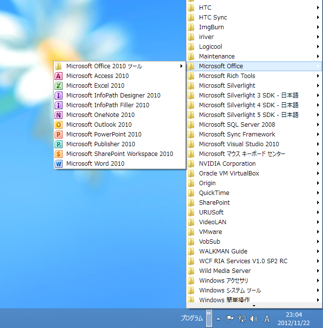Open the Oracle VM VirtualBox folder

254,174
